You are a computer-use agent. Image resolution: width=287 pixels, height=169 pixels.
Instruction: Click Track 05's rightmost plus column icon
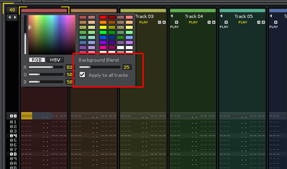[x=264, y=23]
